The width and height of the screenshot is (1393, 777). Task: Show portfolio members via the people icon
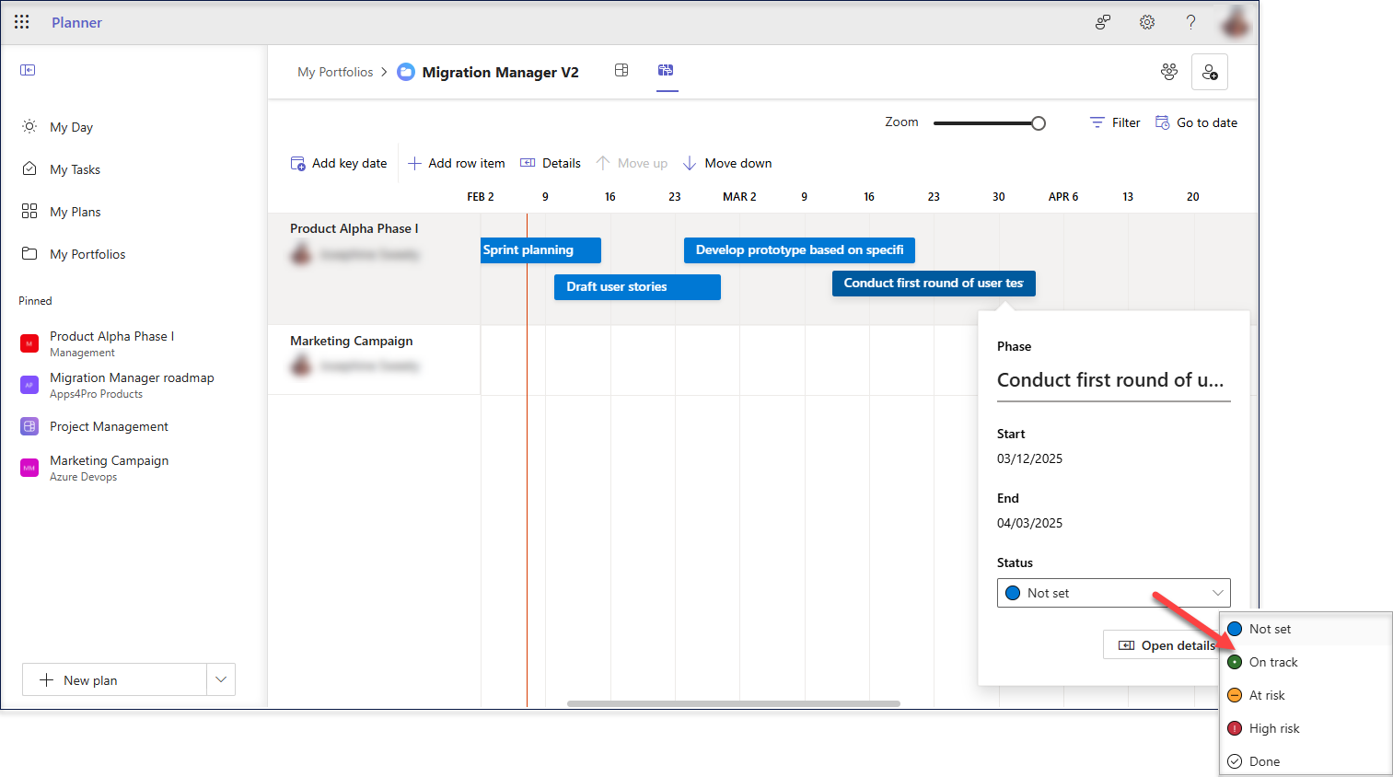click(1168, 71)
